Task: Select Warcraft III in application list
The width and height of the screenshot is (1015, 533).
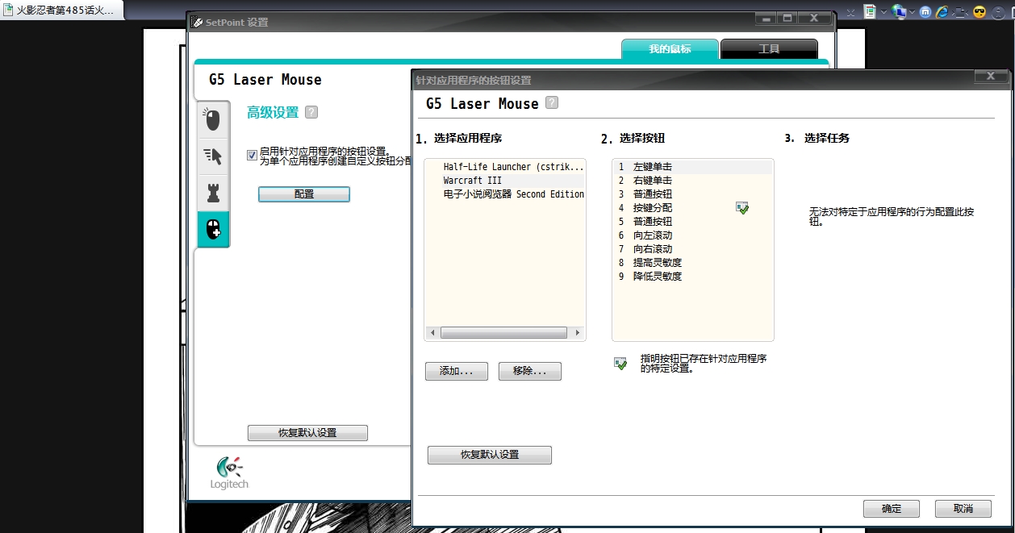Action: (505, 181)
